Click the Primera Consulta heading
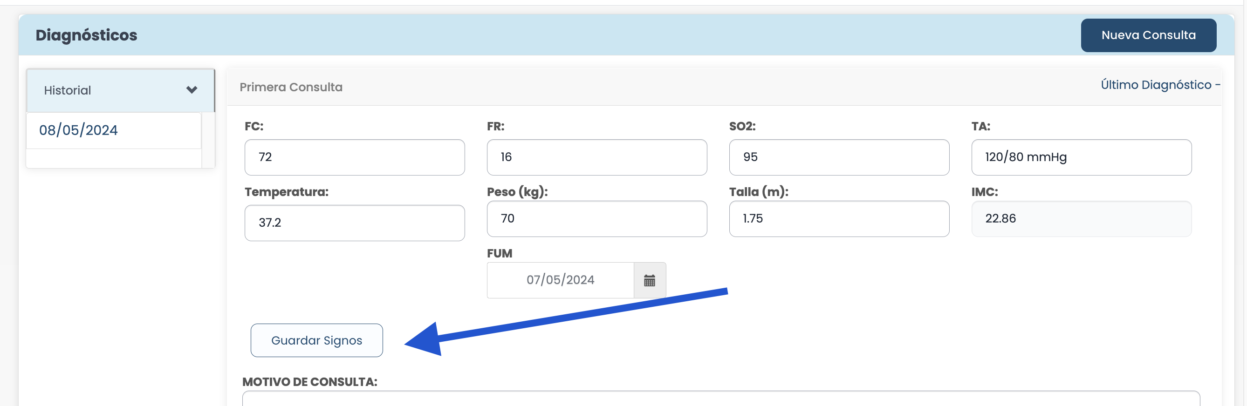Screen dimensions: 1247x406 (291, 87)
